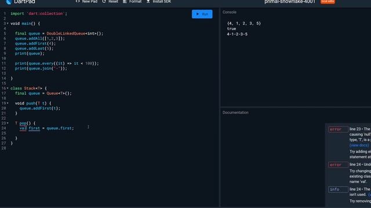Click console output '4-1-2-3-5'
Viewport: 371px width, 208px height.
pos(237,34)
